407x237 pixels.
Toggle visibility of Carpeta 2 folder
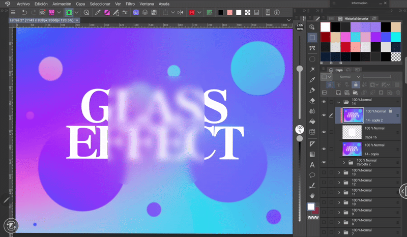click(324, 162)
